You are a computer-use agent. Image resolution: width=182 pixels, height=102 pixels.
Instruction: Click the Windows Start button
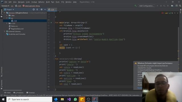click(3, 99)
